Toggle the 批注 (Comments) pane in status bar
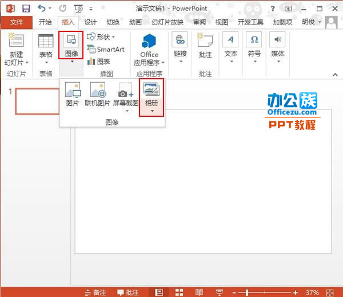 (127, 292)
